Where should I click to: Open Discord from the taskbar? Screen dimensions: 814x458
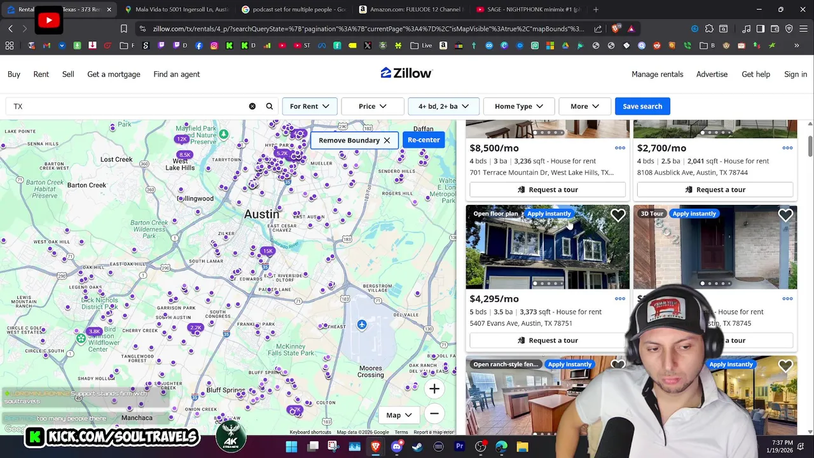(397, 447)
